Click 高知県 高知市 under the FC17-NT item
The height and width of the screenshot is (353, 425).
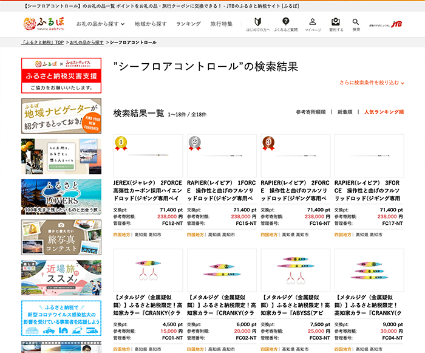point(369,235)
